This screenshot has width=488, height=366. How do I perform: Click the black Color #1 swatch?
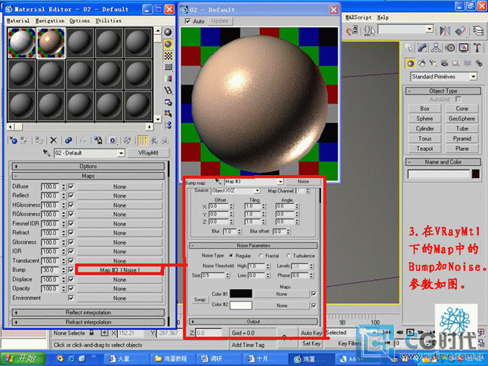(241, 294)
